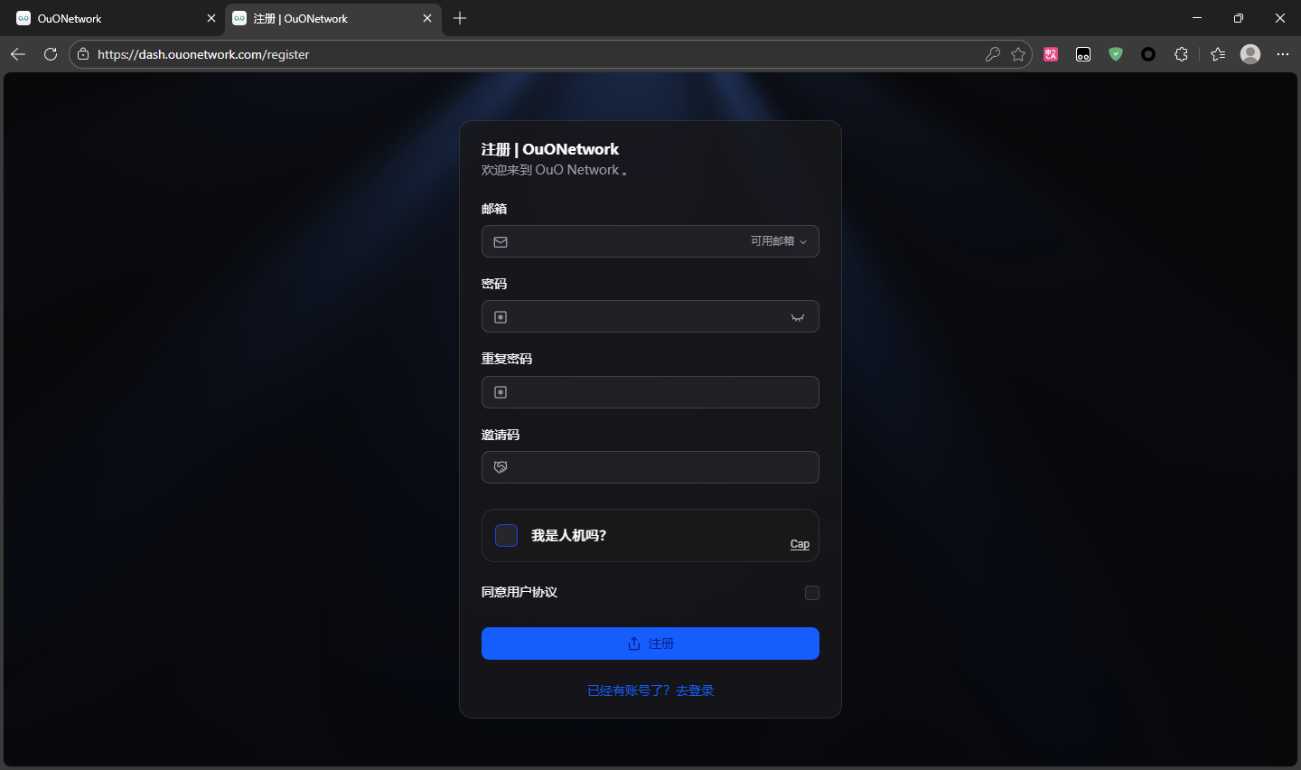Viewport: 1301px width, 770px height.
Task: Open the browser profile avatar
Action: (x=1250, y=54)
